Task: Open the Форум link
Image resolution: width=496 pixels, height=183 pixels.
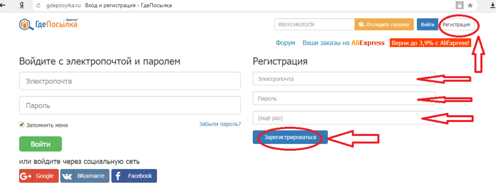Action: 285,43
